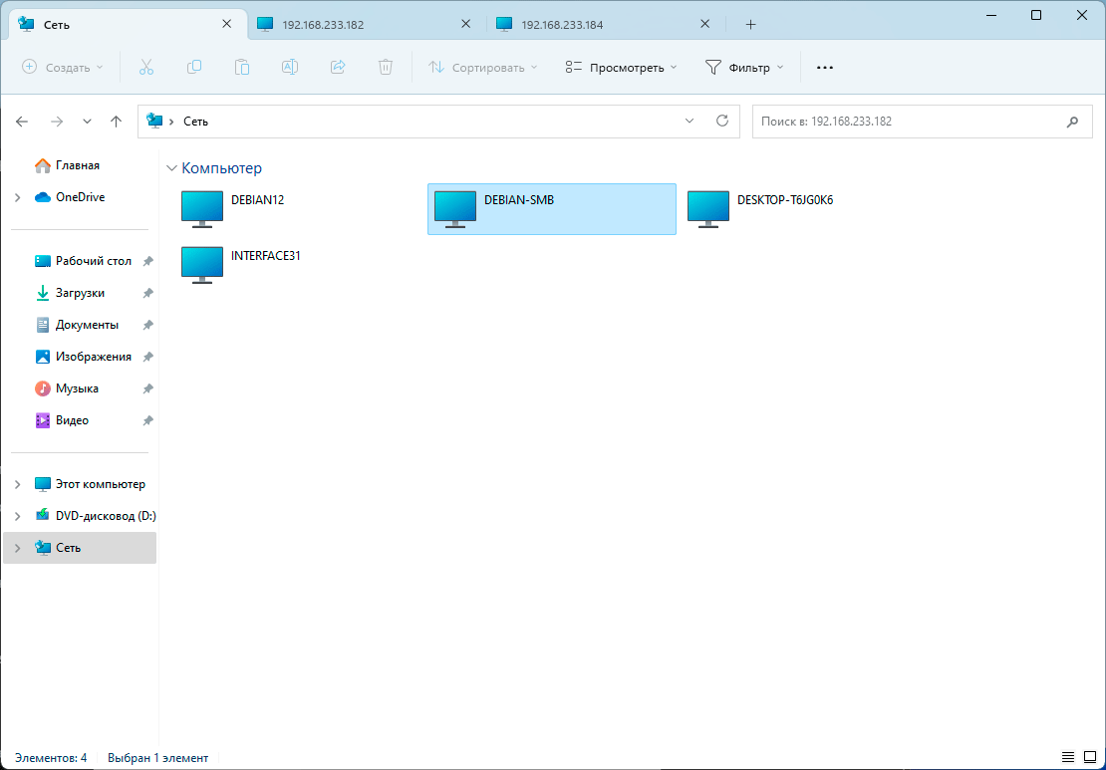Select the INTERFACE31 network computer
The width and height of the screenshot is (1106, 770).
tap(203, 264)
